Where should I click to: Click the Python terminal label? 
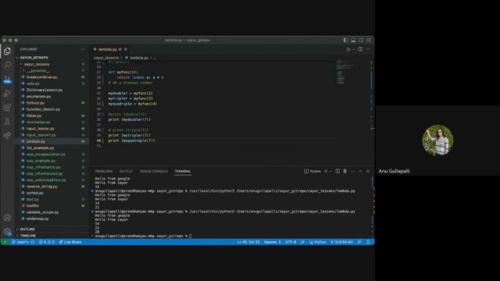pyautogui.click(x=312, y=172)
